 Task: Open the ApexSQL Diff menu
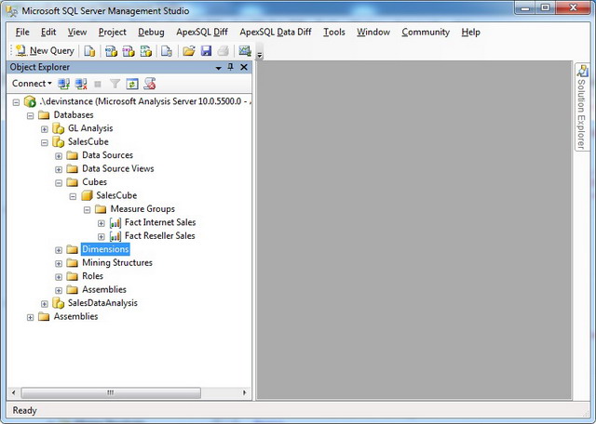pyautogui.click(x=202, y=33)
